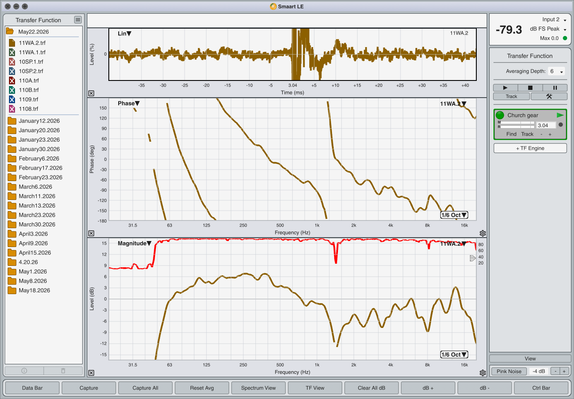This screenshot has height=399, width=574.
Task: Toggle the Ctrl Bar from the bottom bar
Action: click(541, 388)
